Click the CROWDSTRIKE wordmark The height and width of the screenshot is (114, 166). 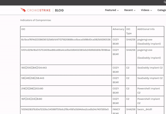(x=39, y=10)
